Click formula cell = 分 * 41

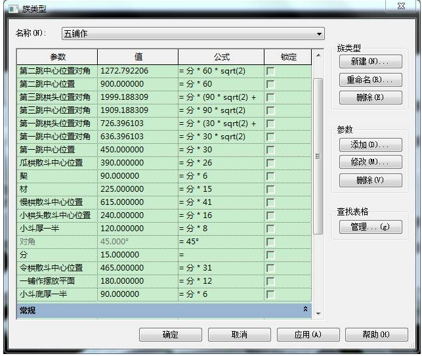coord(221,202)
